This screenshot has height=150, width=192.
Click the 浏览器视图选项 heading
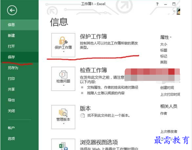99,142
